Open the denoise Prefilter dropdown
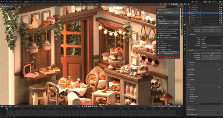 (x=211, y=42)
